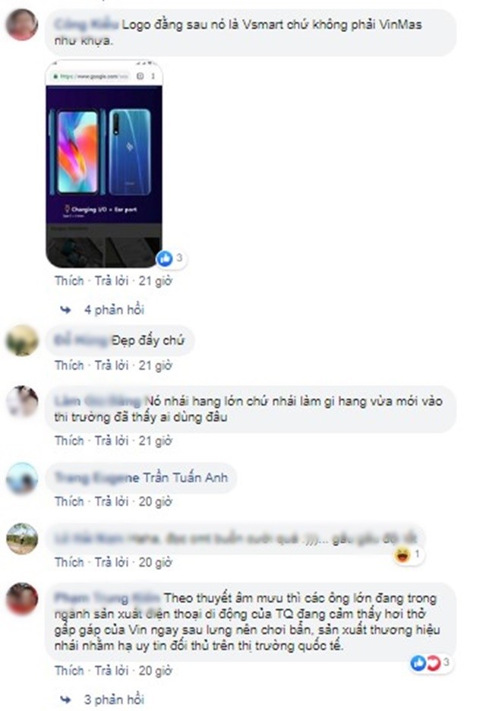Expand the '4 phản hồi' replies
486x711 pixels.
click(114, 310)
